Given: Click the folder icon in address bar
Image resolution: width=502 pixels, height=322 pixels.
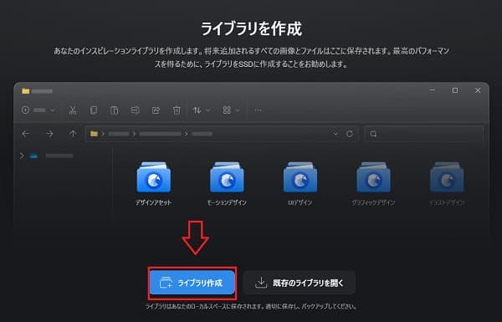Looking at the screenshot, I should [x=94, y=134].
